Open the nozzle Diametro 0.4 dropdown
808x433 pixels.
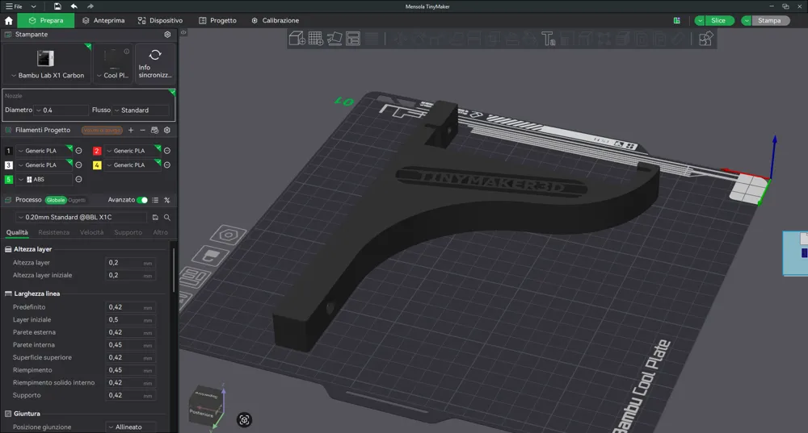pos(61,110)
